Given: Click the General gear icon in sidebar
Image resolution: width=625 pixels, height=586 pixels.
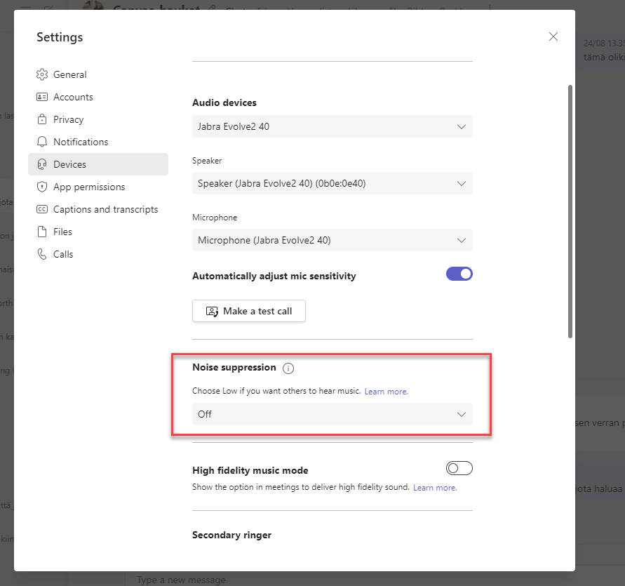Looking at the screenshot, I should (x=42, y=74).
